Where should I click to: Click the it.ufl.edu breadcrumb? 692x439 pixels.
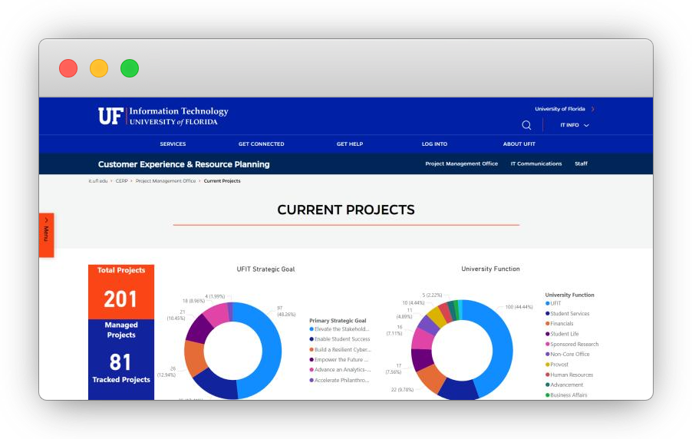(x=98, y=180)
